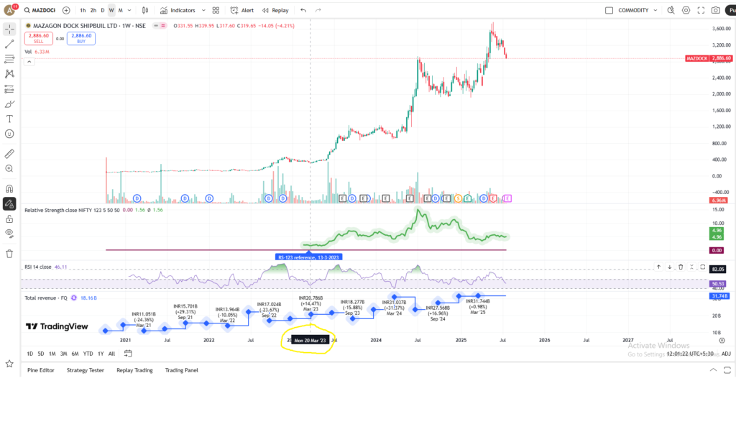Screen dimensions: 736x437
Task: Open chart settings gear icon
Action: pos(686,10)
